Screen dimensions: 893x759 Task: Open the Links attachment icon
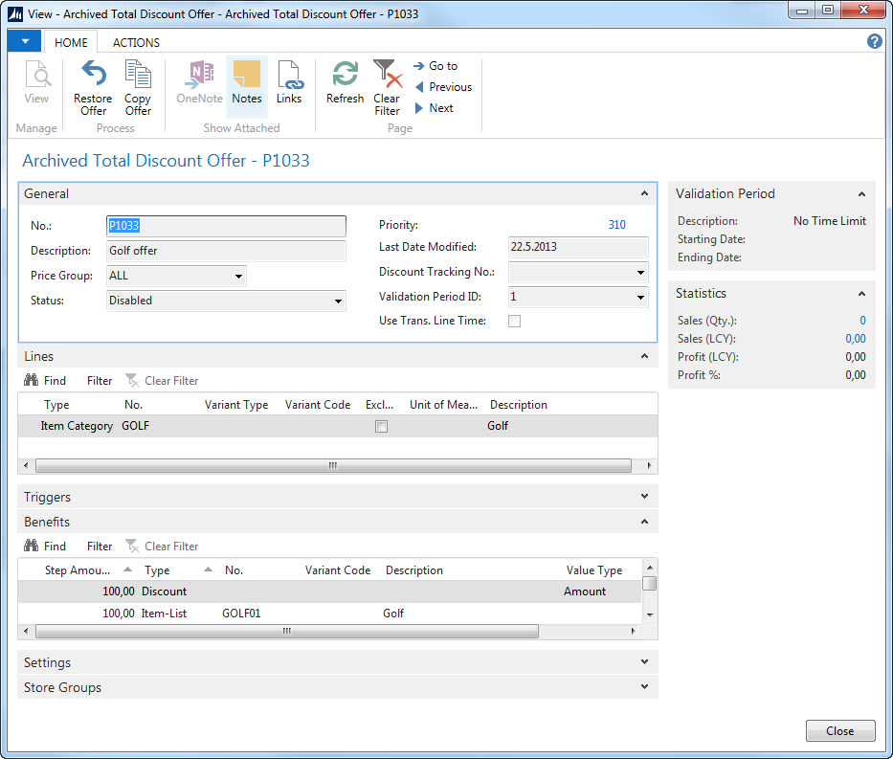[x=289, y=77]
